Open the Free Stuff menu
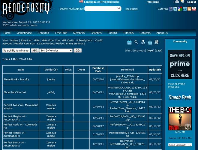This screenshot has height=150, width=198. click(x=61, y=33)
